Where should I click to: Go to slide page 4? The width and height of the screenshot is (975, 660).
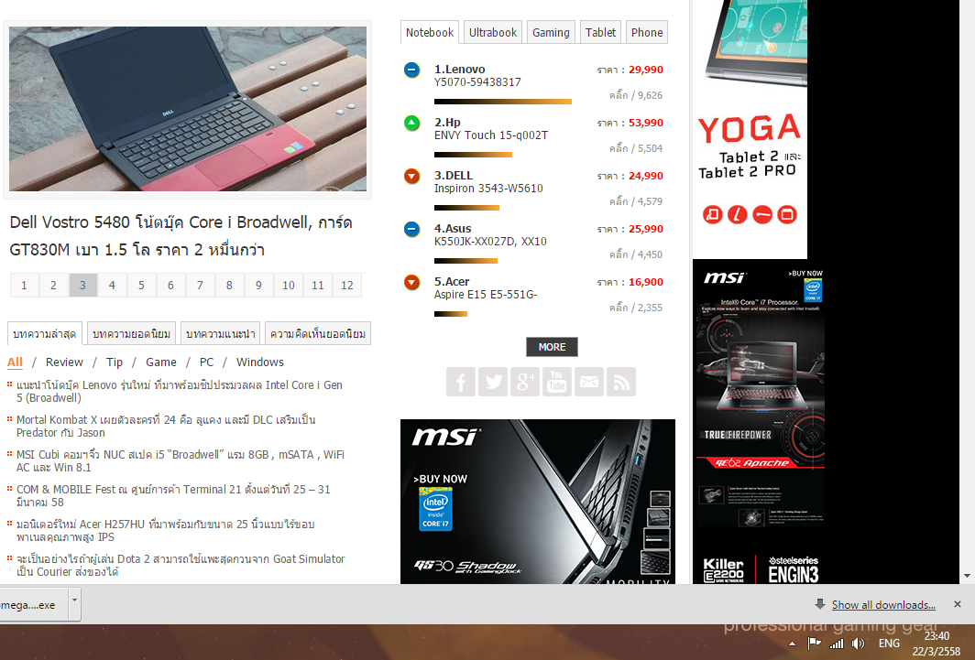point(112,285)
